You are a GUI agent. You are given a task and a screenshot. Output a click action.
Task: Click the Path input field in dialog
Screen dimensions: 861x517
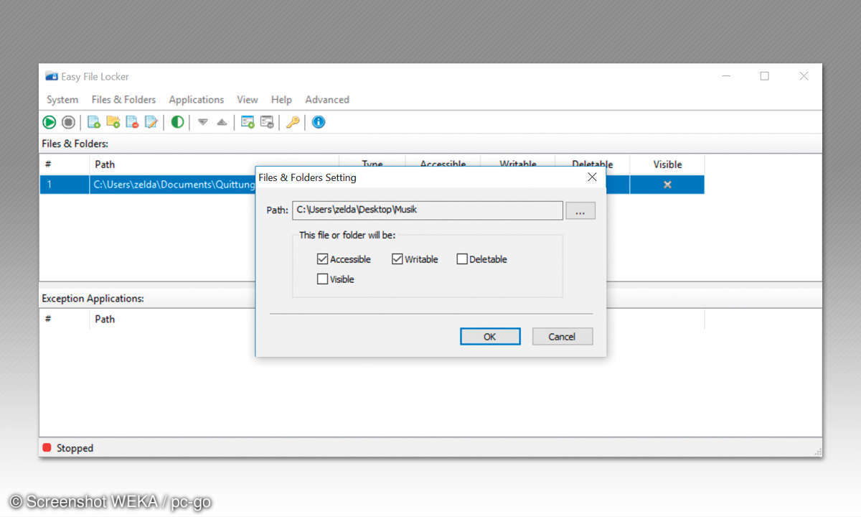pyautogui.click(x=428, y=210)
